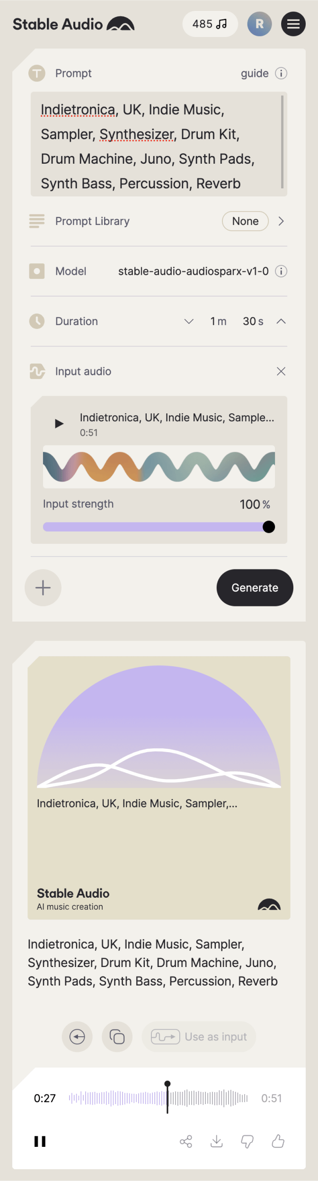Dislike the track with thumbs down

pyautogui.click(x=247, y=1142)
